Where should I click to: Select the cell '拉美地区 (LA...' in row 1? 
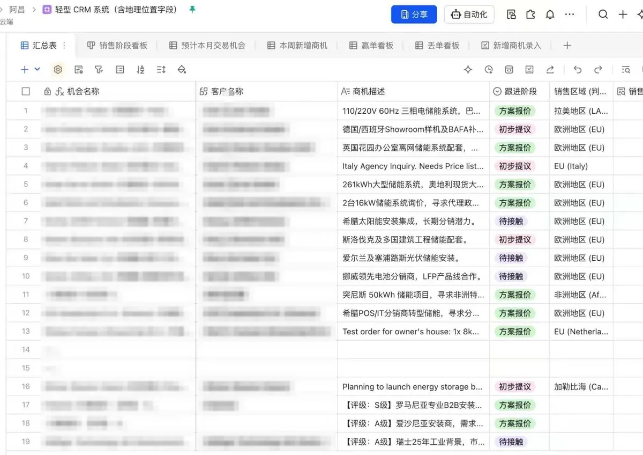[x=581, y=111]
